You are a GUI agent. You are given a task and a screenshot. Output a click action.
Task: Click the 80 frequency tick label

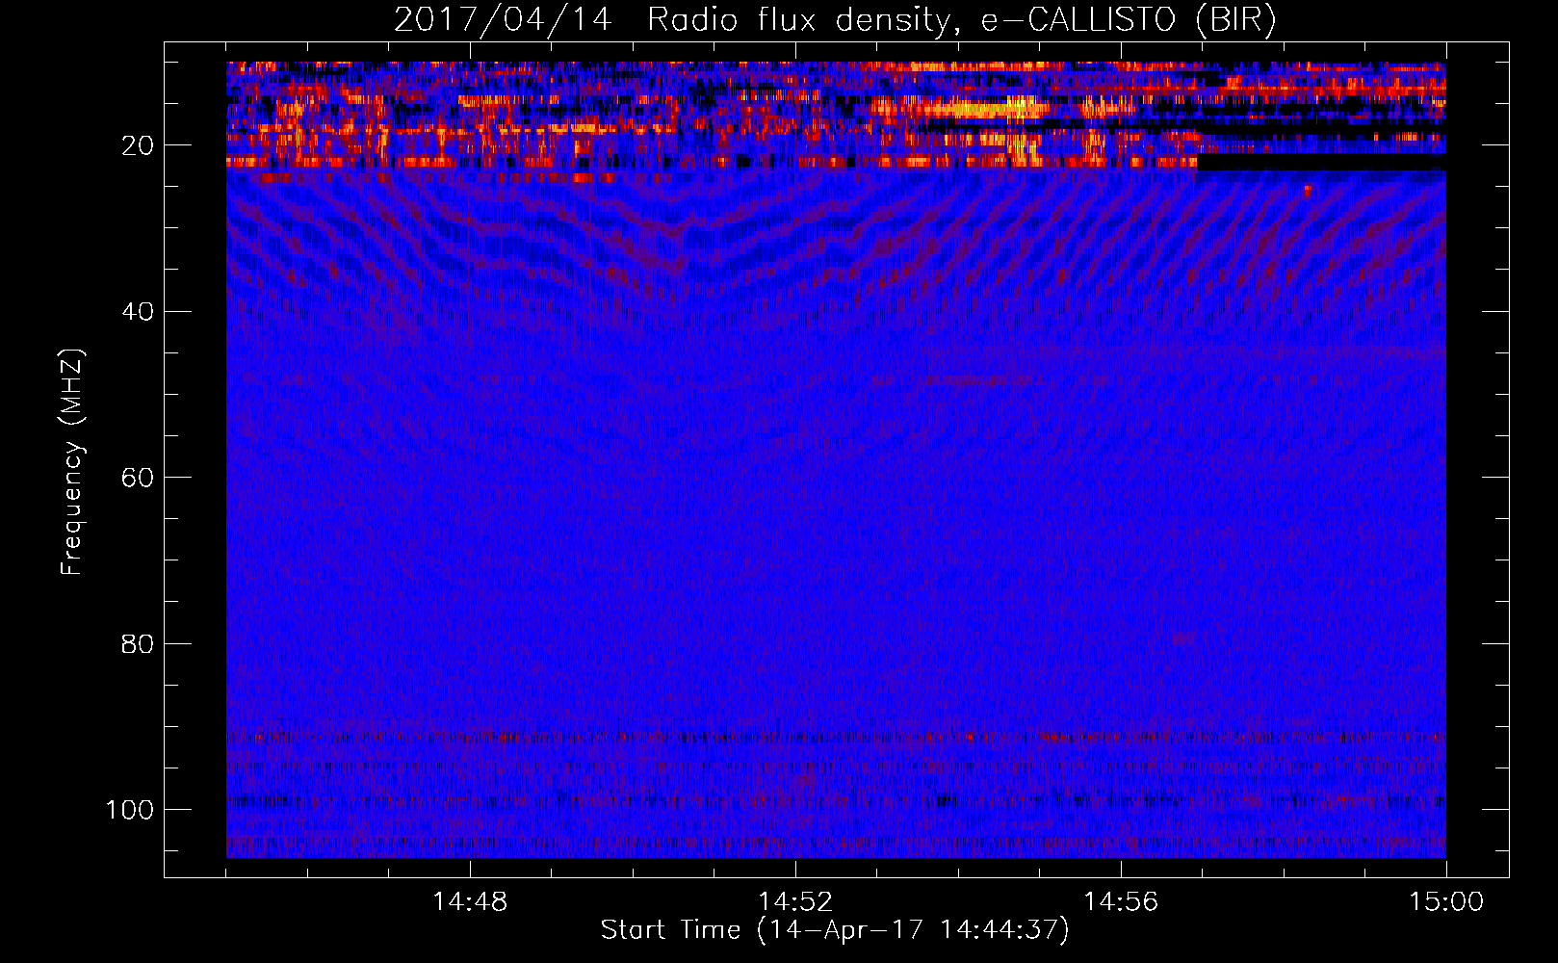coord(138,643)
